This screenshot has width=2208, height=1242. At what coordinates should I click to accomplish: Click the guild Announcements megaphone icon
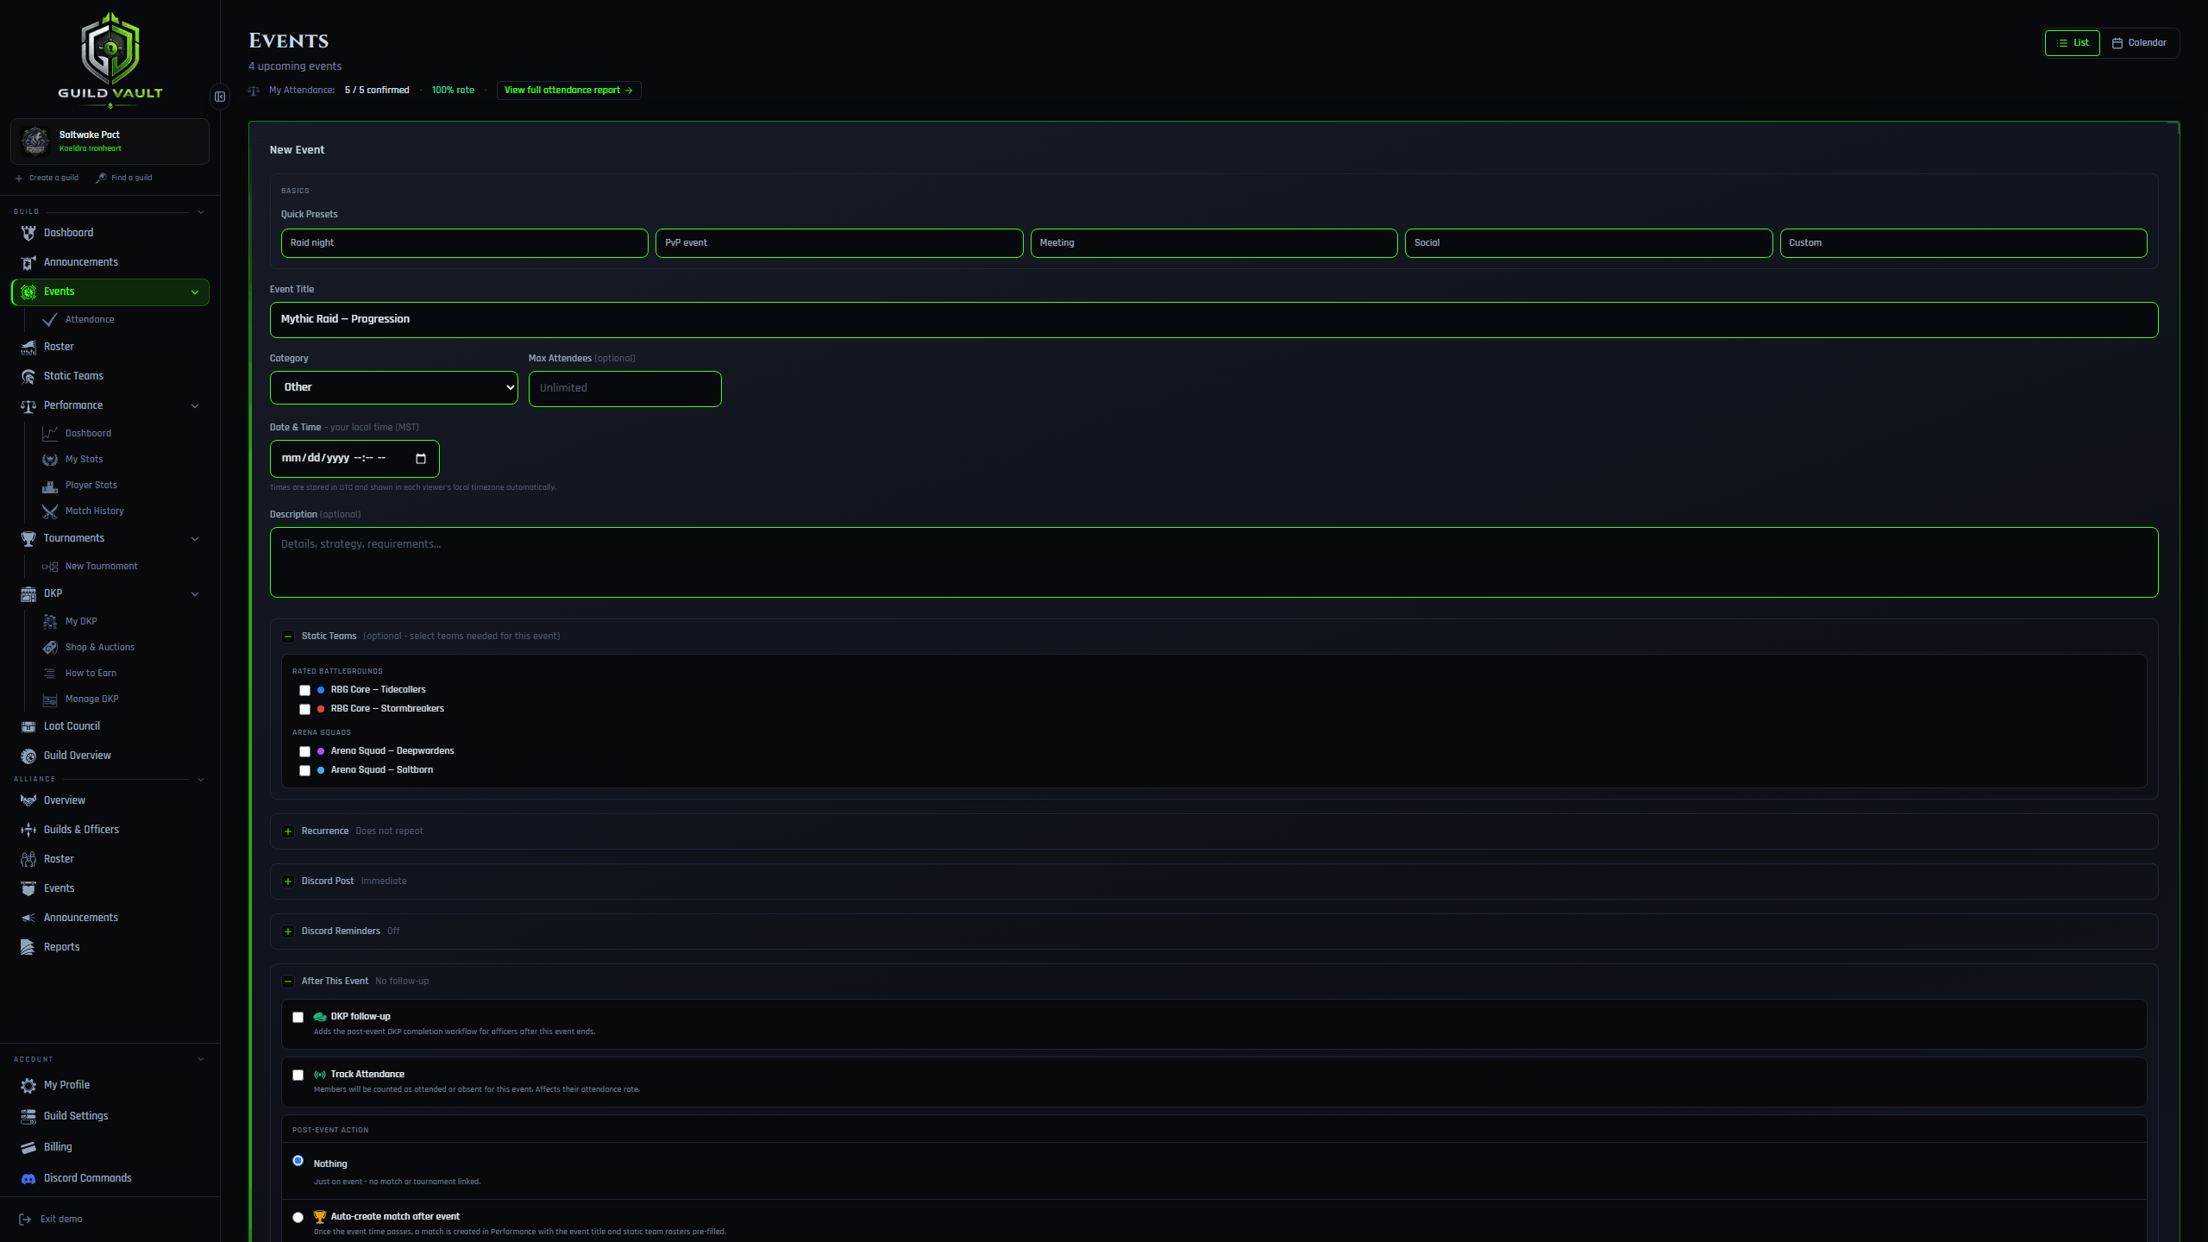click(x=28, y=262)
